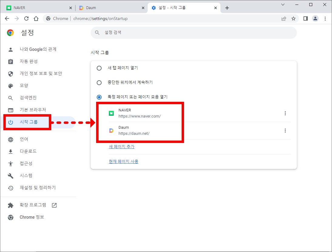
Task: Open 나와 Google의 관계 settings
Action: coord(38,49)
